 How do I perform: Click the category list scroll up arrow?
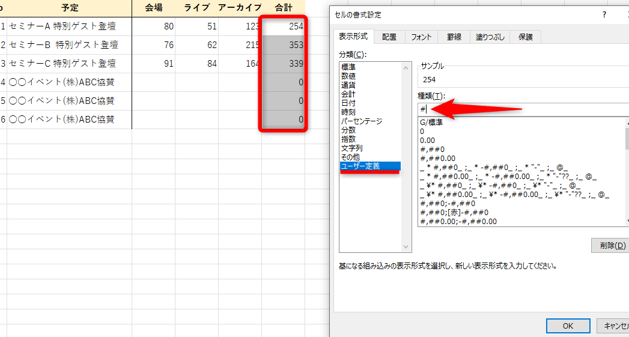[x=406, y=68]
